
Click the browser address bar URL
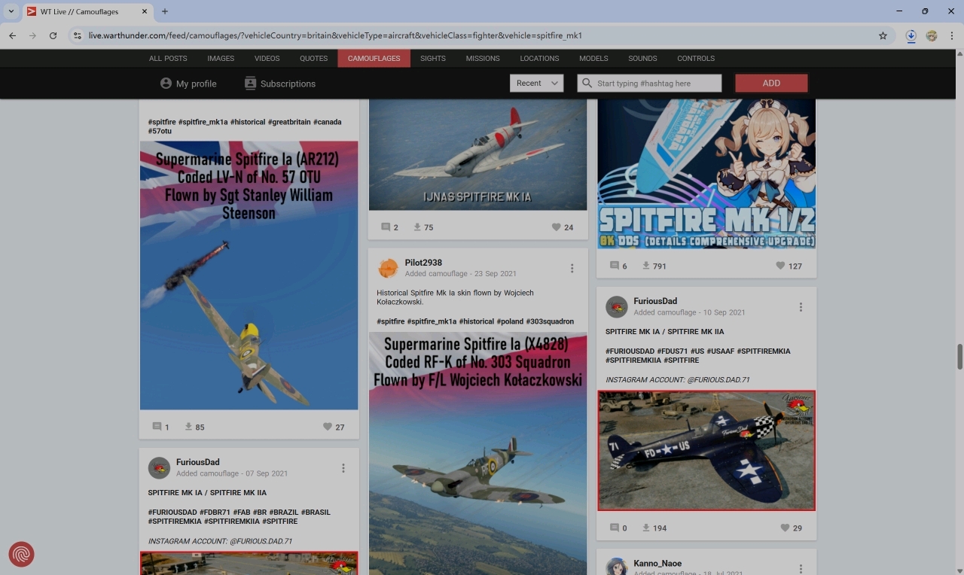(x=335, y=35)
